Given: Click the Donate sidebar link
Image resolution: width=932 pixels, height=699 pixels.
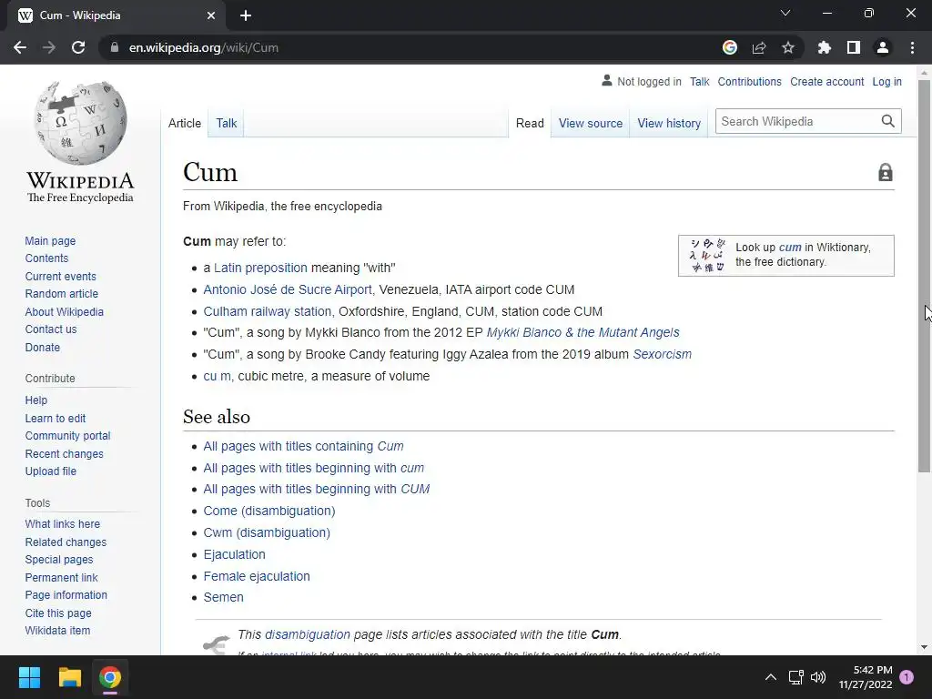Looking at the screenshot, I should pyautogui.click(x=42, y=347).
